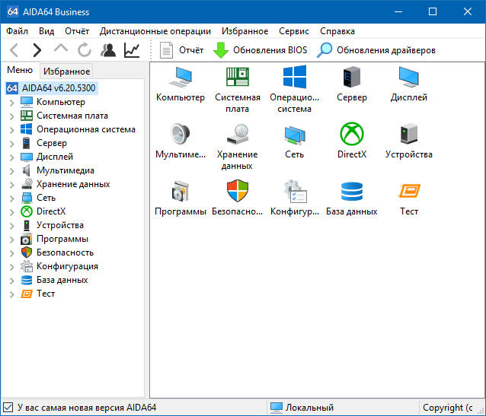The width and height of the screenshot is (486, 416).
Task: Open the База данных icon in main pane
Action: pos(352,192)
